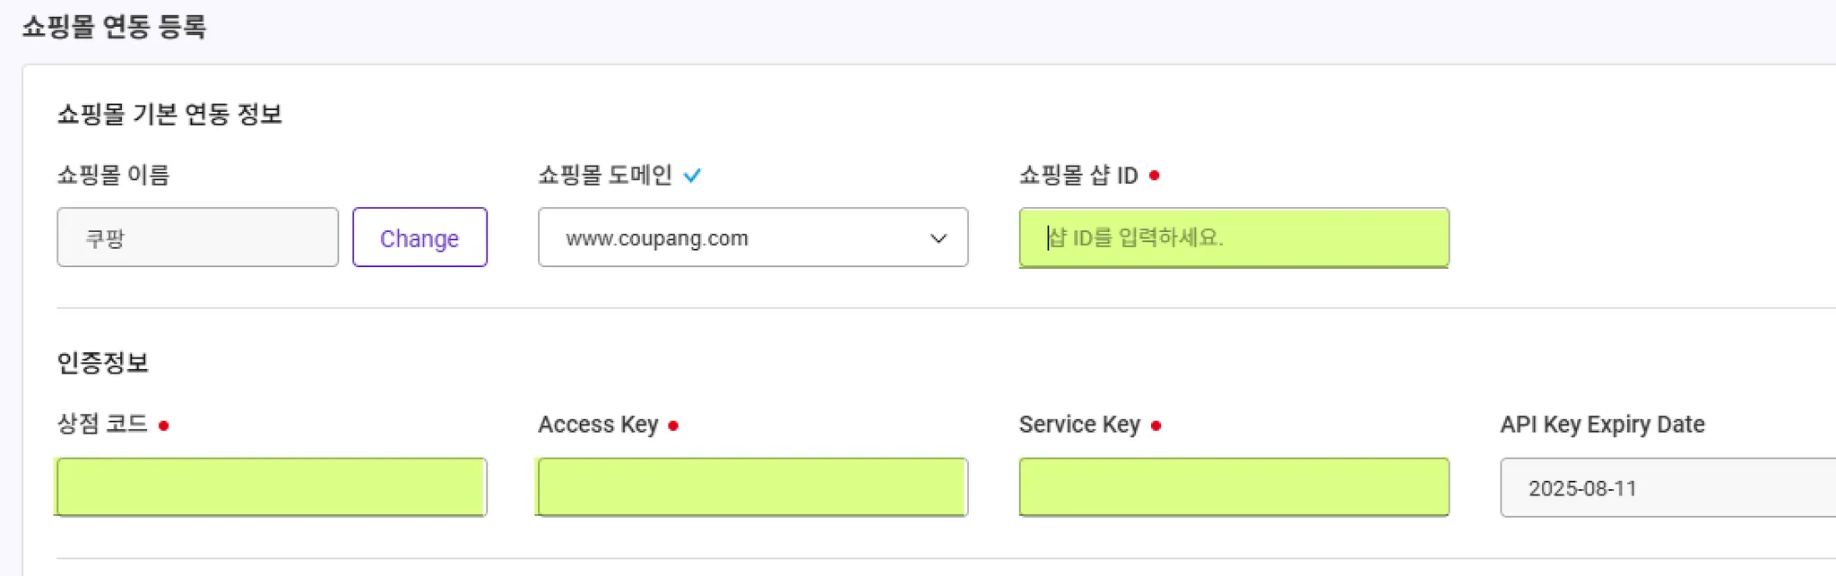Viewport: 1836px width, 576px height.
Task: Click the 쇼핑몰 이름 label
Action: [x=113, y=175]
